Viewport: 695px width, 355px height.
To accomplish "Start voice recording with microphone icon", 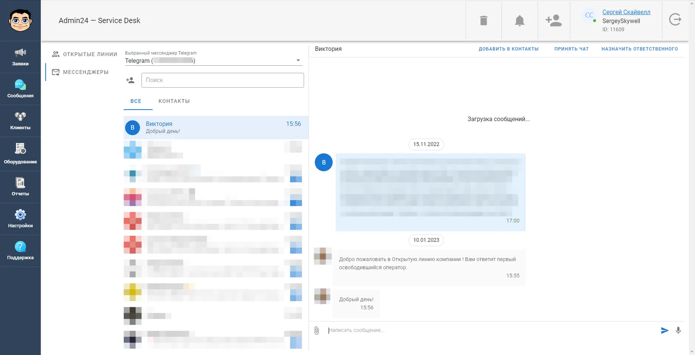I will 678,330.
